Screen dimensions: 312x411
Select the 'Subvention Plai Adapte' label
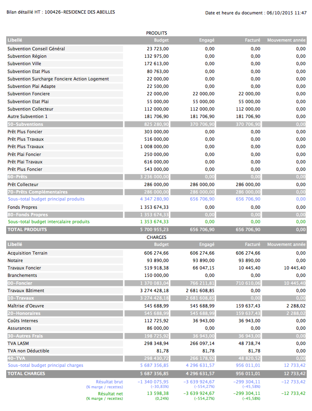coord(31,86)
